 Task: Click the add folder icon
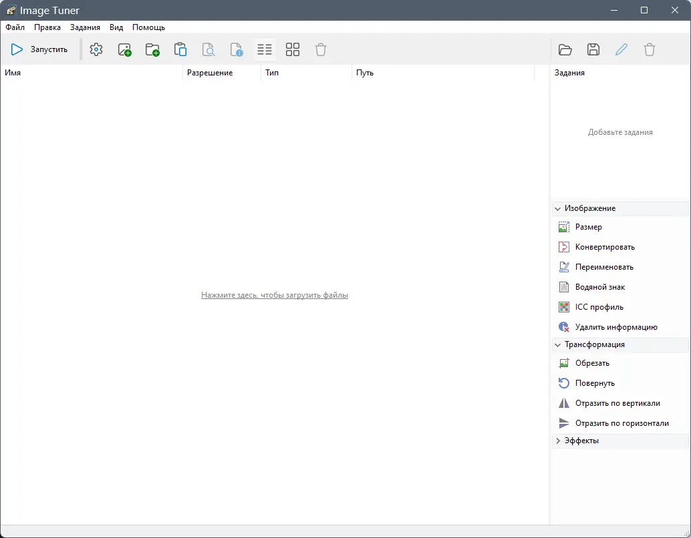coord(152,49)
